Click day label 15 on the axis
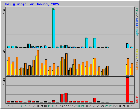 (66, 106)
